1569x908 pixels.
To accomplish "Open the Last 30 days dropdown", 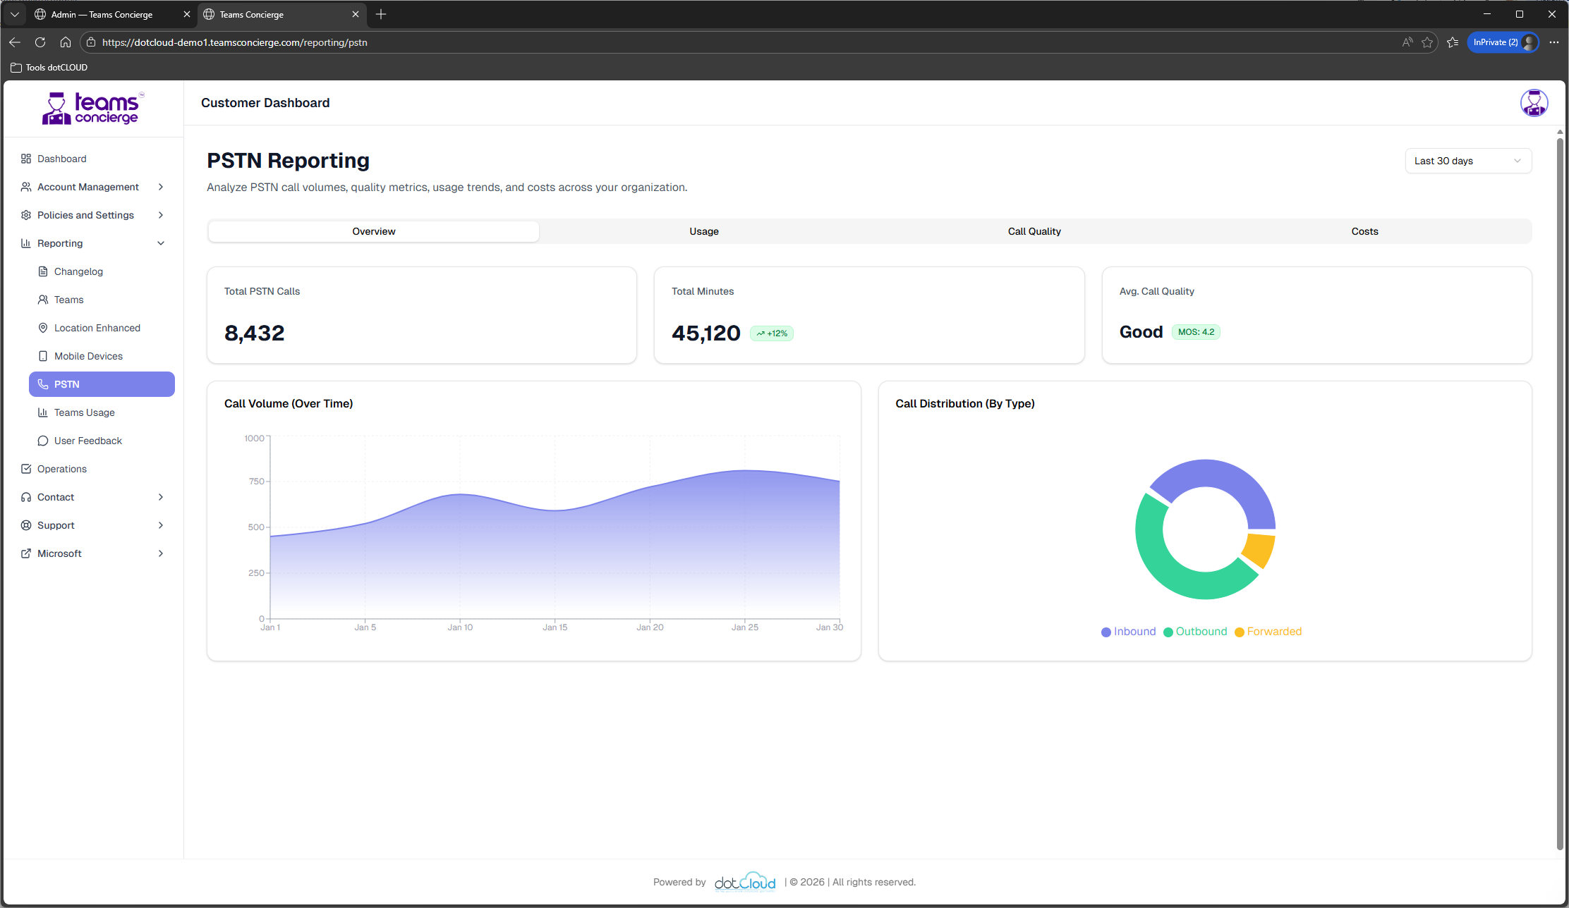I will [1468, 161].
